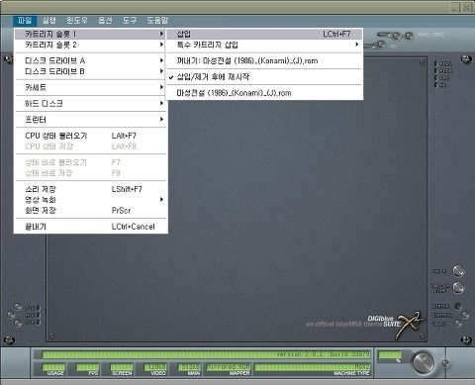475x385 pixels.
Task: Click the greyed-out 상태 바로 불러오기 entry
Action: [x=91, y=162]
